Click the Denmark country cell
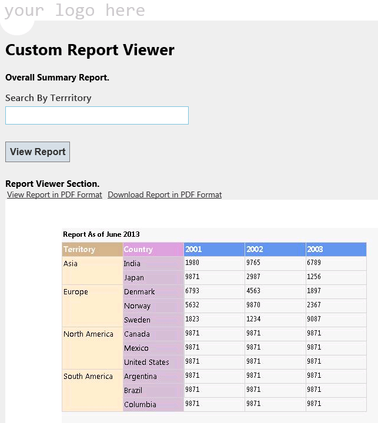The height and width of the screenshot is (423, 378). pos(153,291)
